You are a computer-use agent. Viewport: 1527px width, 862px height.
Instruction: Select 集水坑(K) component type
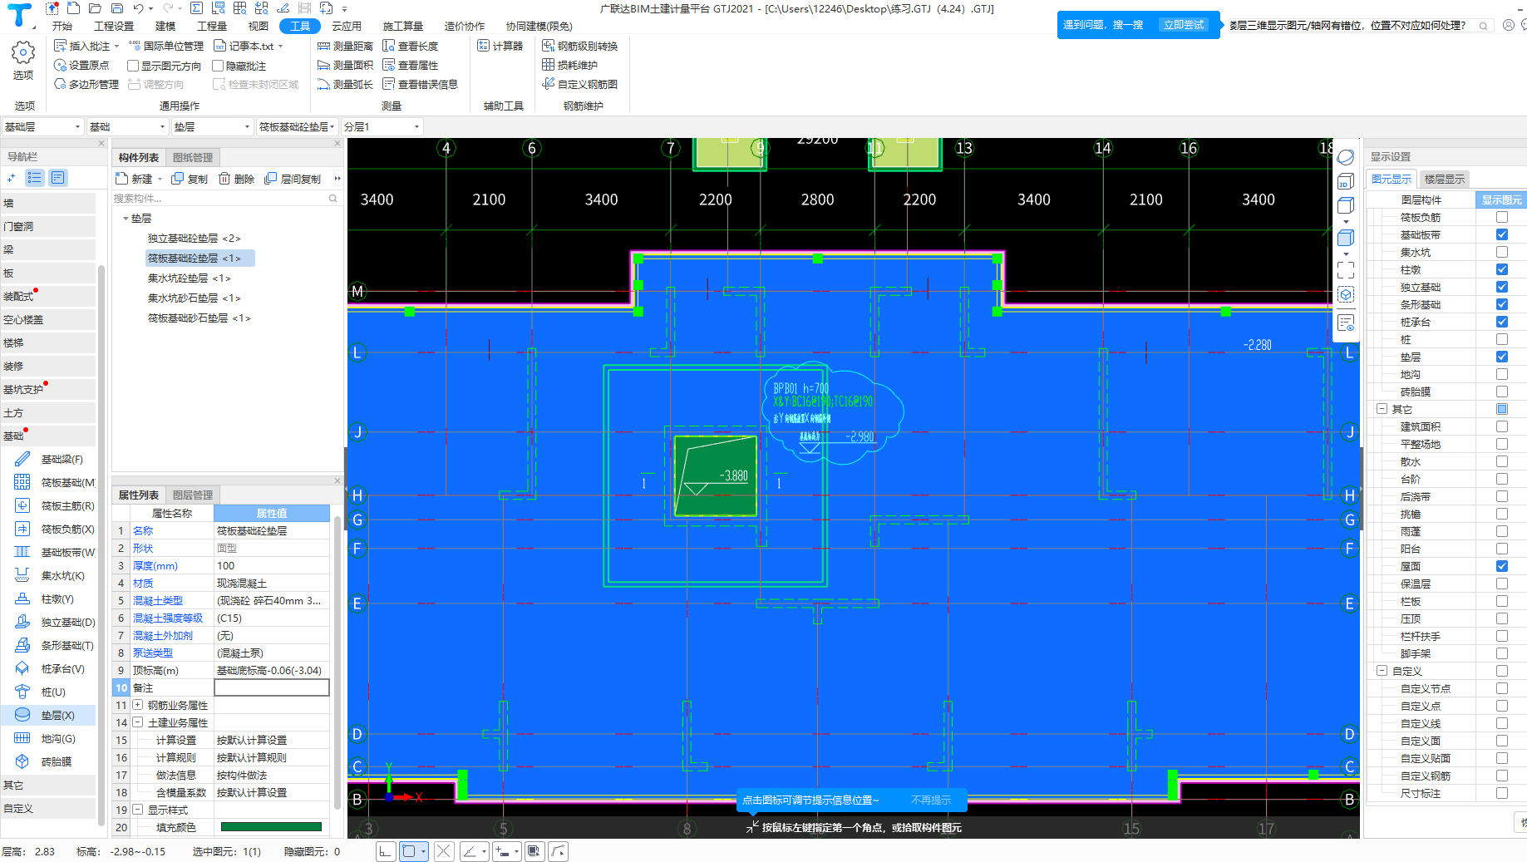pyautogui.click(x=50, y=575)
